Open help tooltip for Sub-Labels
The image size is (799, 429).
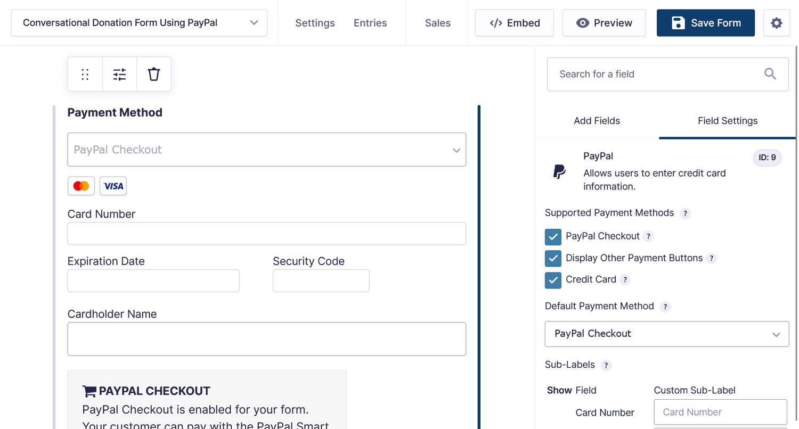coord(606,366)
